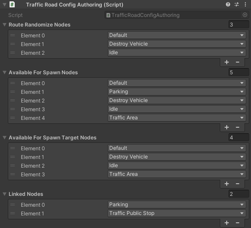Select the Available For Spawn Target Nodes label
Screen dimensions: 251x228
click(52, 138)
